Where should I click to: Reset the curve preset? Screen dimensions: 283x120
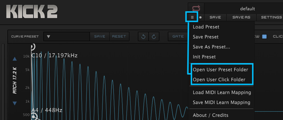pos(119,36)
